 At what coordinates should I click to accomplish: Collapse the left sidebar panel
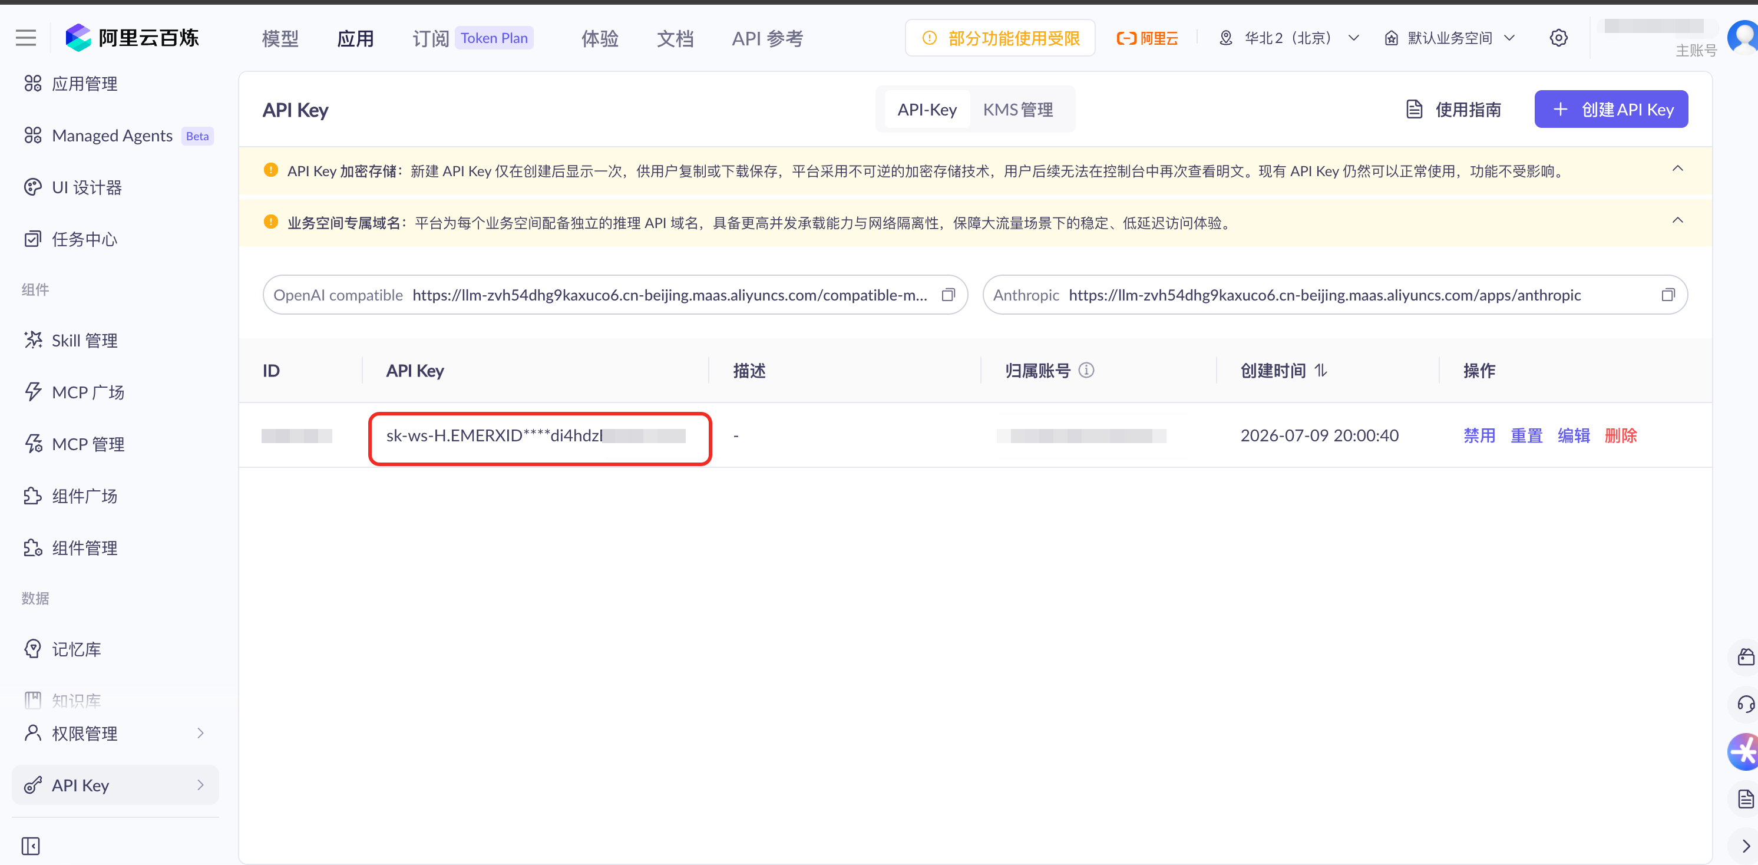click(31, 846)
